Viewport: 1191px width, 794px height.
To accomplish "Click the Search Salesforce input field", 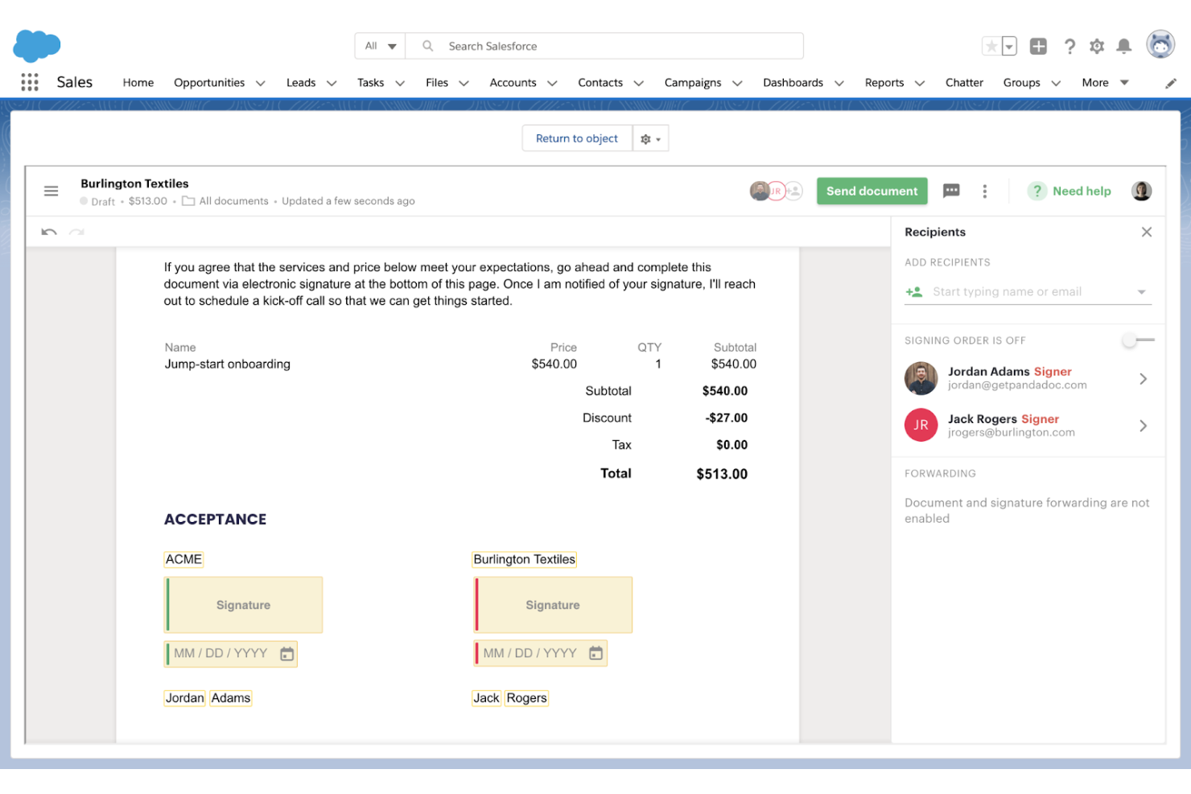I will (604, 46).
